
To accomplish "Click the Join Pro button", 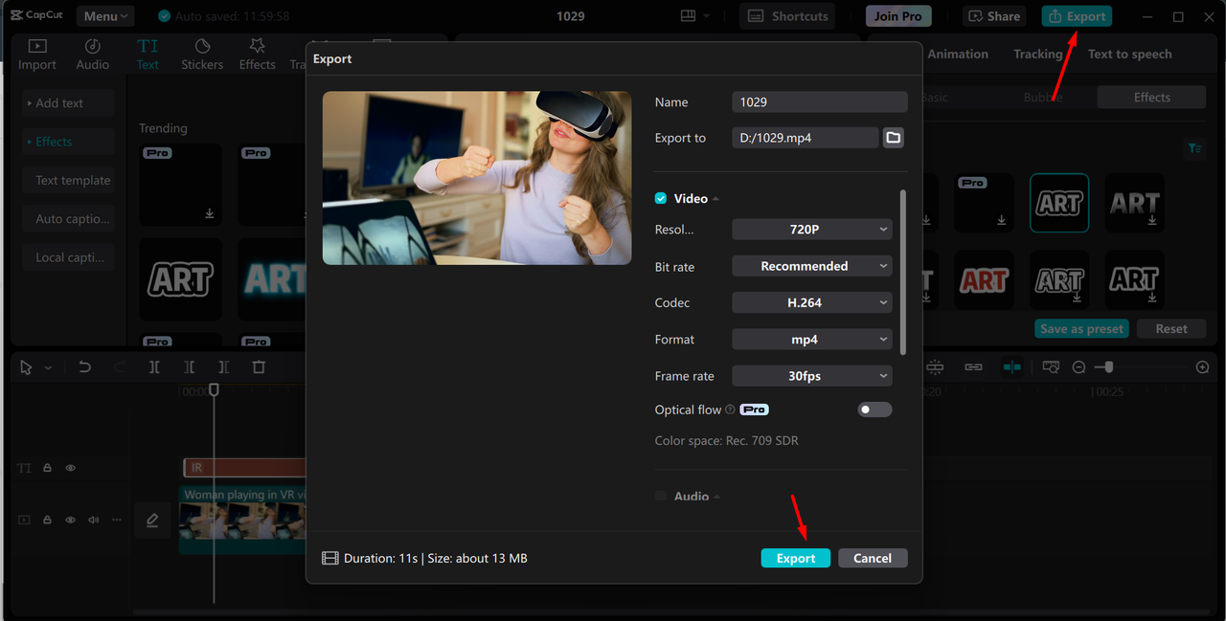I will 898,16.
